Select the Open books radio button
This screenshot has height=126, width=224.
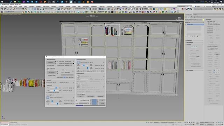pyautogui.click(x=65, y=62)
